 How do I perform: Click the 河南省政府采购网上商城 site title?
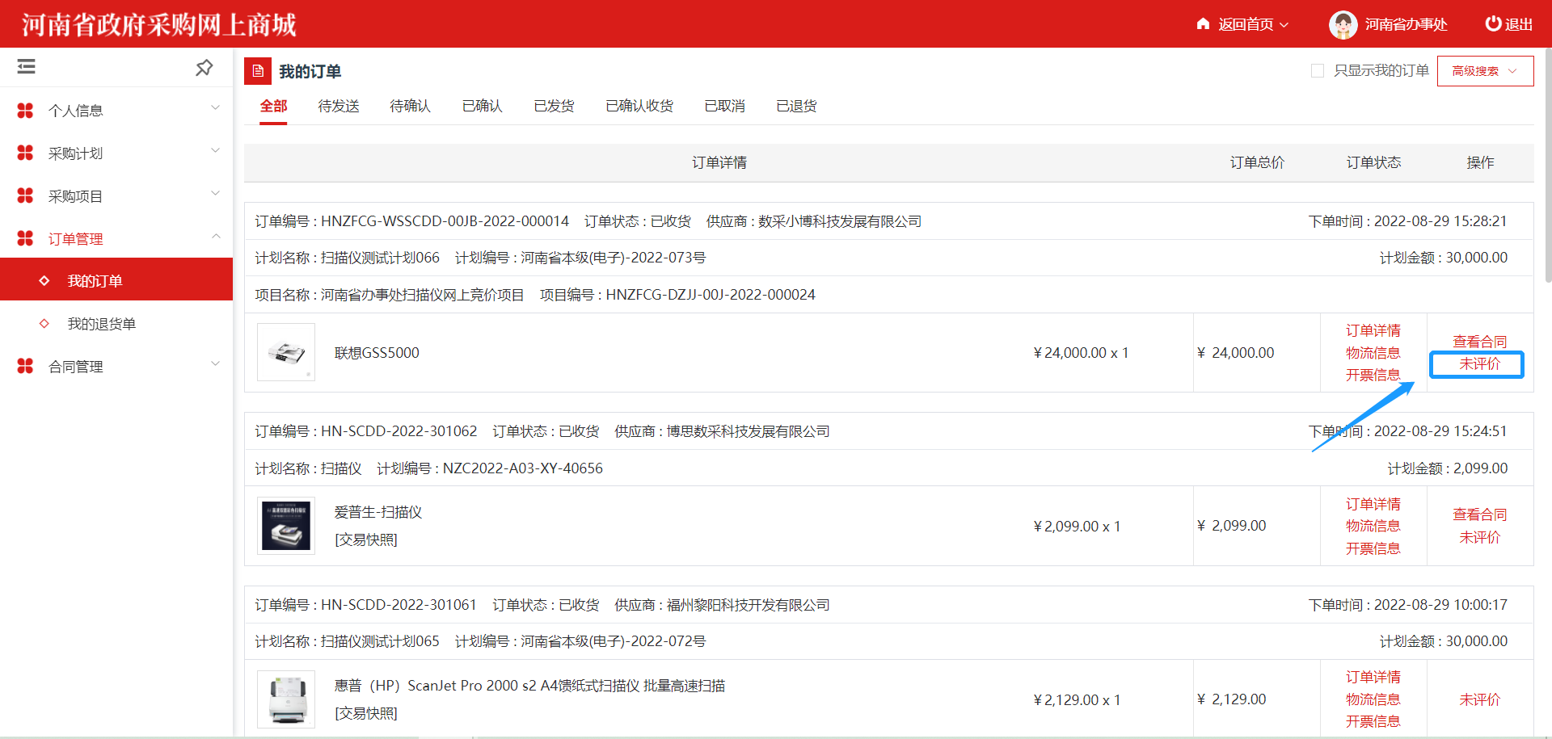point(159,25)
